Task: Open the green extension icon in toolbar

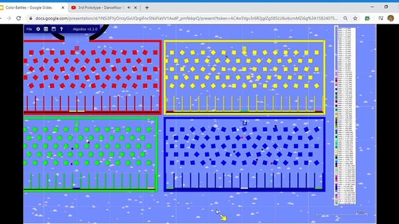Action: tap(367, 18)
